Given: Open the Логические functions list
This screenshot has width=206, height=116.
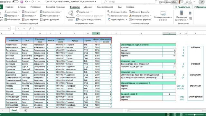Looking at the screenshot, I should pos(30,12).
